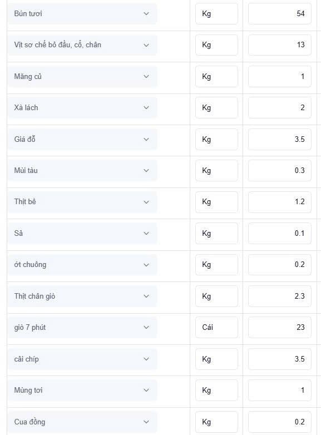
Task: Focus the Cái unit field for giò 7 phút
Action: pyautogui.click(x=216, y=327)
